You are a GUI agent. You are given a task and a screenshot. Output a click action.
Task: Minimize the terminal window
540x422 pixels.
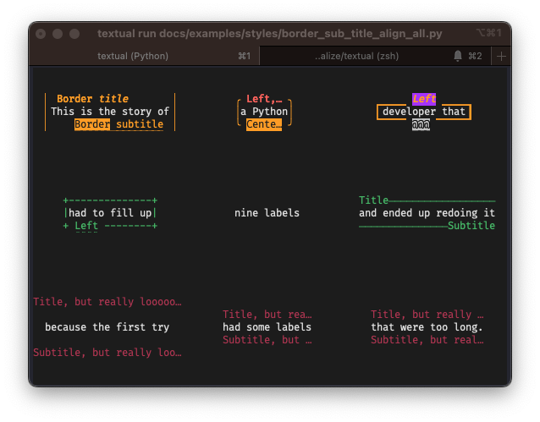58,34
